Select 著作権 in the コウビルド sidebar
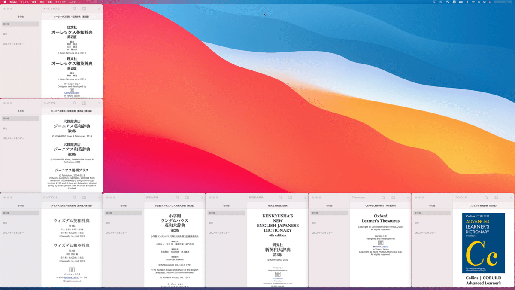Viewport: 515px width, 290px height. tap(433, 213)
